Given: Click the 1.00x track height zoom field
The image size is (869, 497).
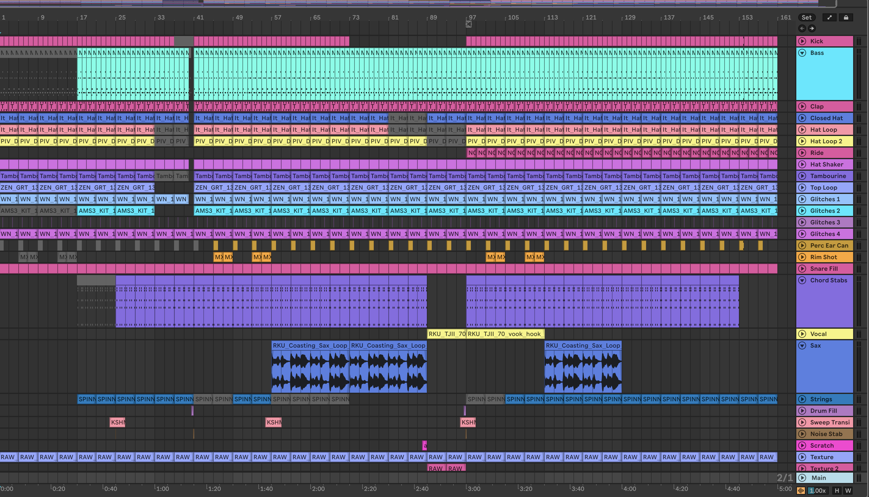Looking at the screenshot, I should [817, 491].
